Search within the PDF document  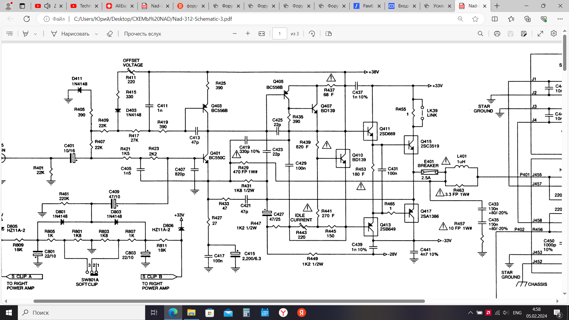tap(480, 34)
